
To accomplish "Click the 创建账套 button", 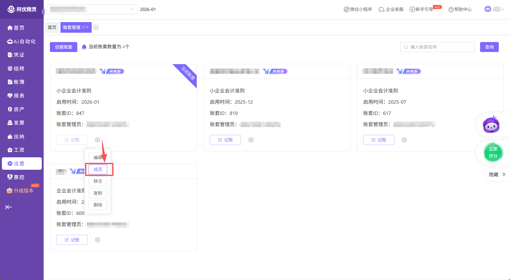I will point(64,47).
